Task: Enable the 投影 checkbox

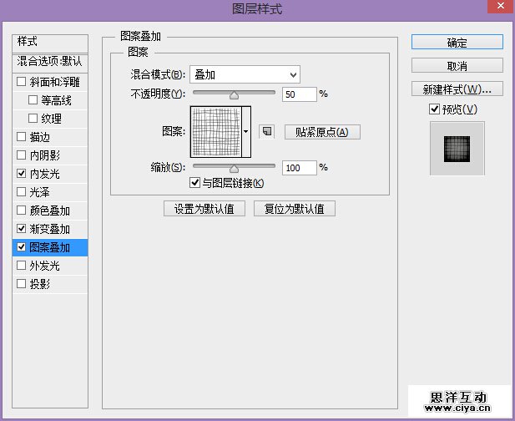Action: 22,284
